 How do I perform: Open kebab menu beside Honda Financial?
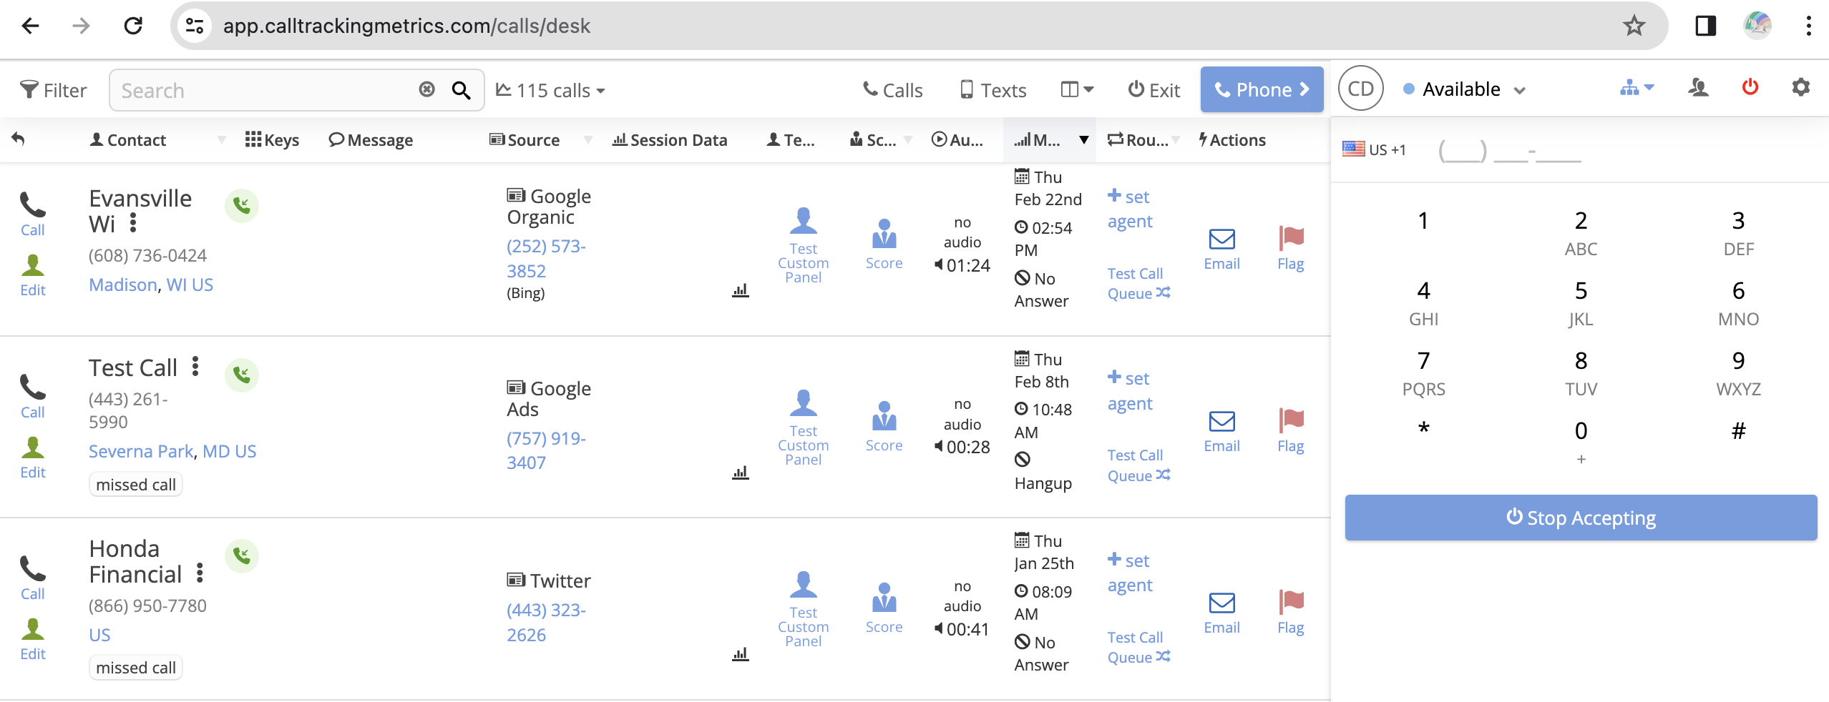pyautogui.click(x=200, y=573)
